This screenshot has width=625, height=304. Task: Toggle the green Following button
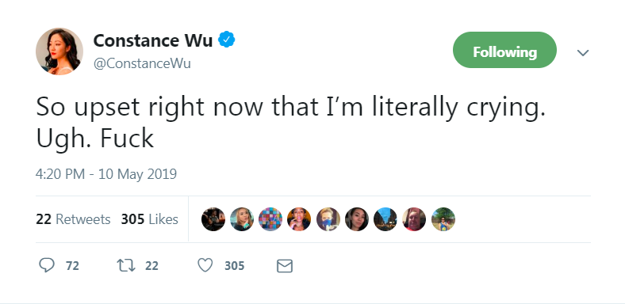504,50
